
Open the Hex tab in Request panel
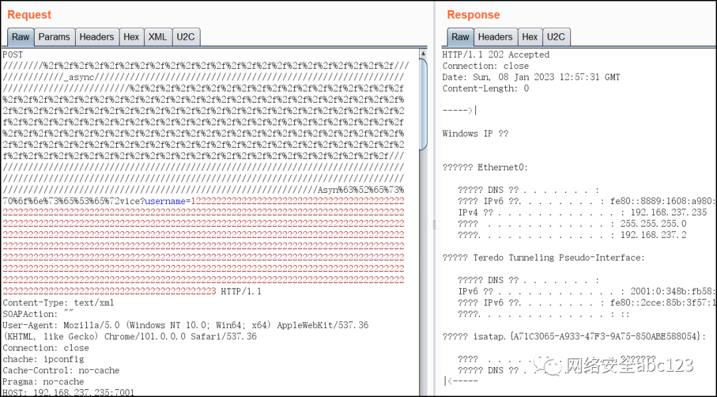tap(131, 37)
